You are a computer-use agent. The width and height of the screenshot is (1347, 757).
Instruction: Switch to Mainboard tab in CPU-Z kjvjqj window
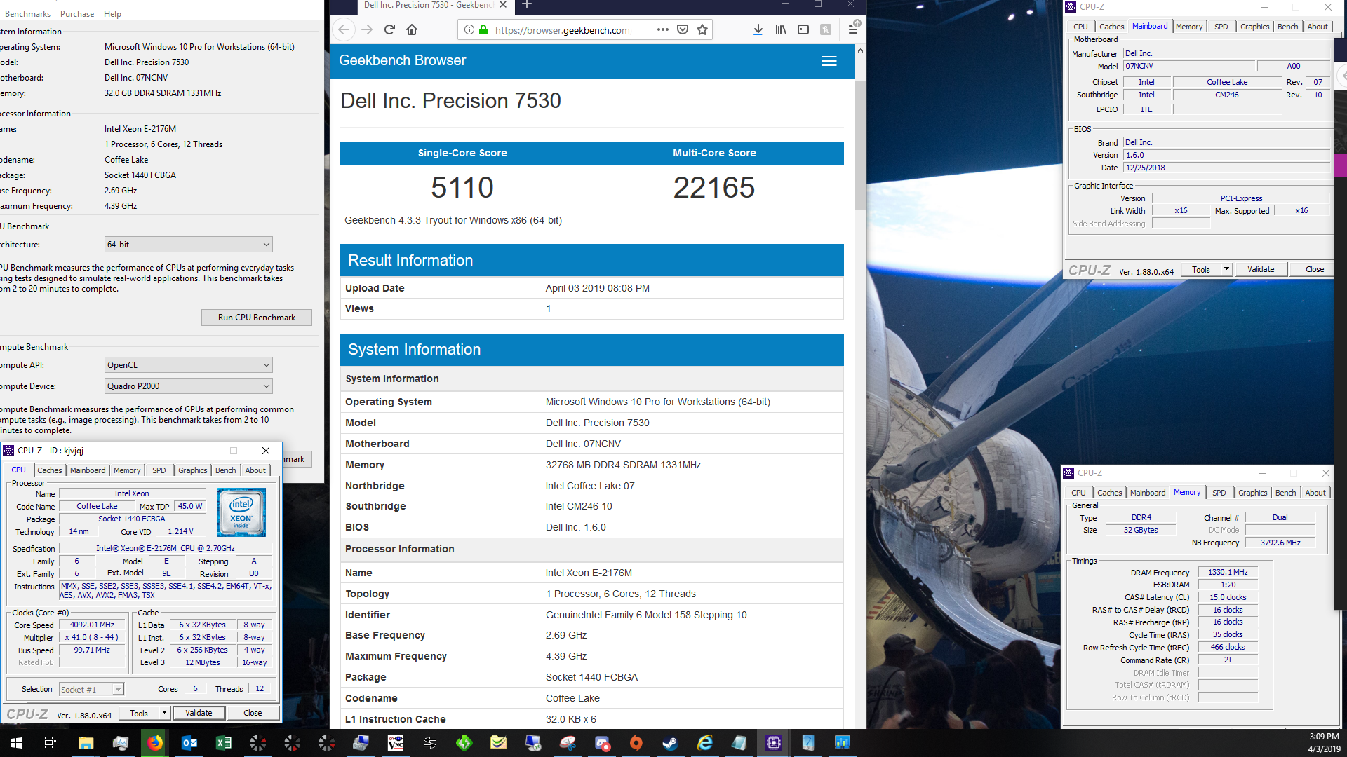tap(88, 470)
